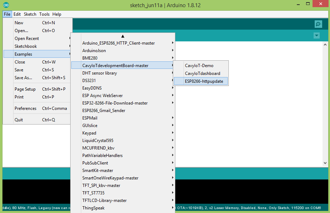Click Save As in File menu
The height and width of the screenshot is (213, 330).
point(23,78)
